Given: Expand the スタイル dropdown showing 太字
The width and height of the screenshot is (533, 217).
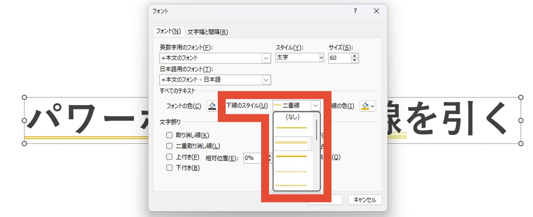Looking at the screenshot, I should (321, 58).
